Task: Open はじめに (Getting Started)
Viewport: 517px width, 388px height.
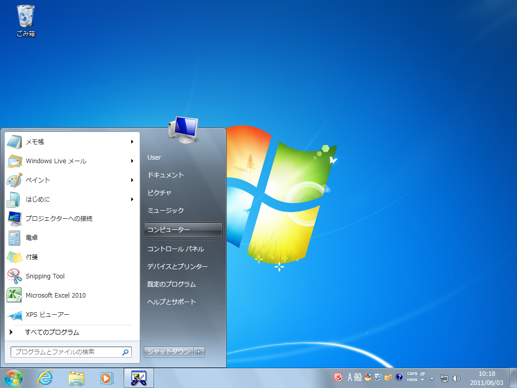Action: point(73,199)
